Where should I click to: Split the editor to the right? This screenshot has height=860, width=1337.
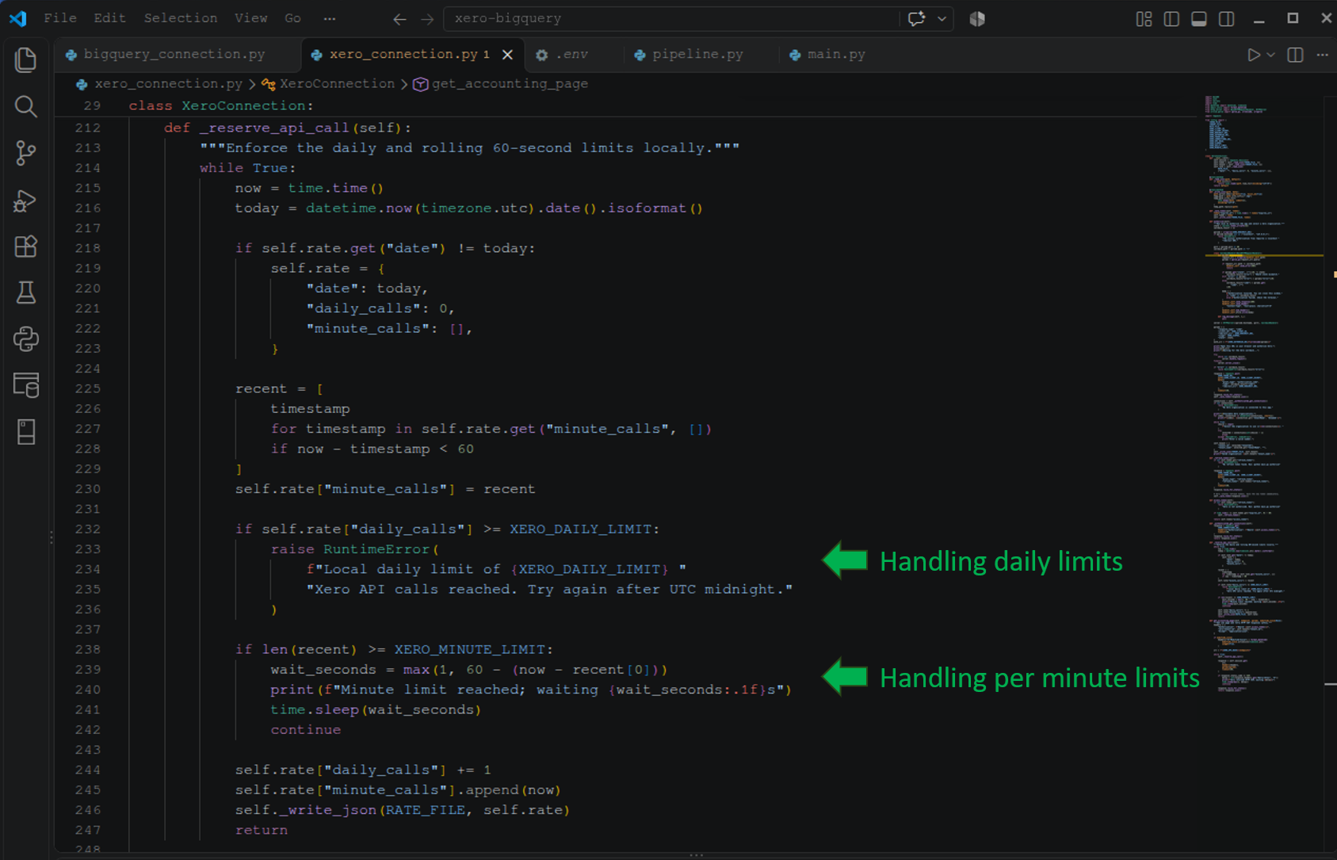pos(1295,55)
